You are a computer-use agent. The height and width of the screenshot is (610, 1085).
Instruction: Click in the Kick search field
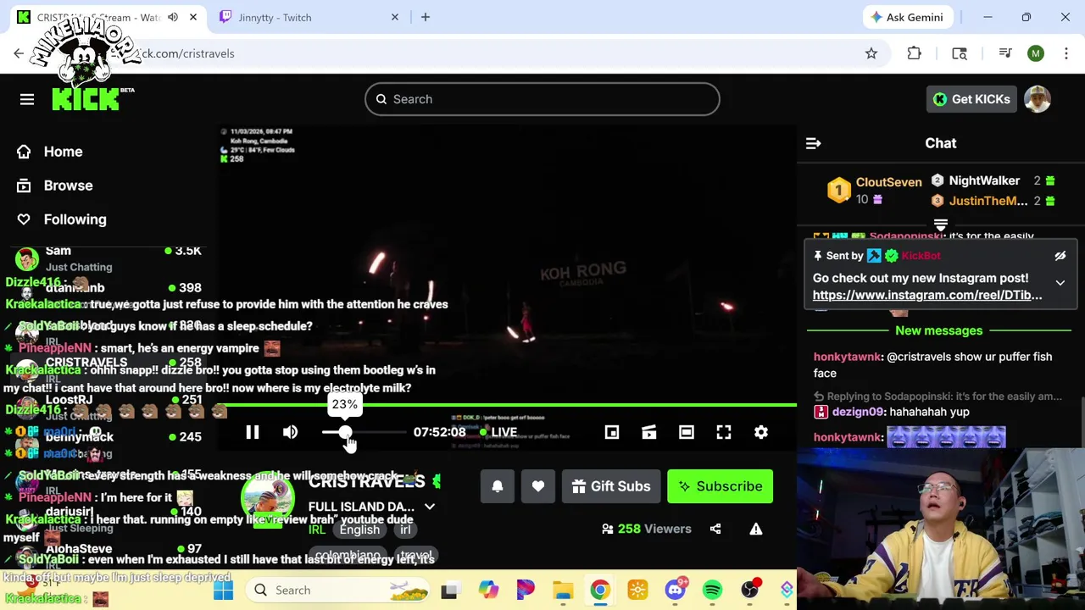(x=542, y=99)
